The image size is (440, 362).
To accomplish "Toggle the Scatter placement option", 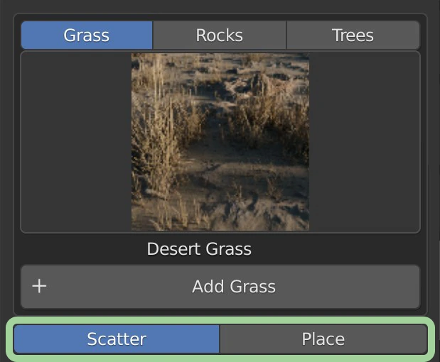I will (117, 339).
